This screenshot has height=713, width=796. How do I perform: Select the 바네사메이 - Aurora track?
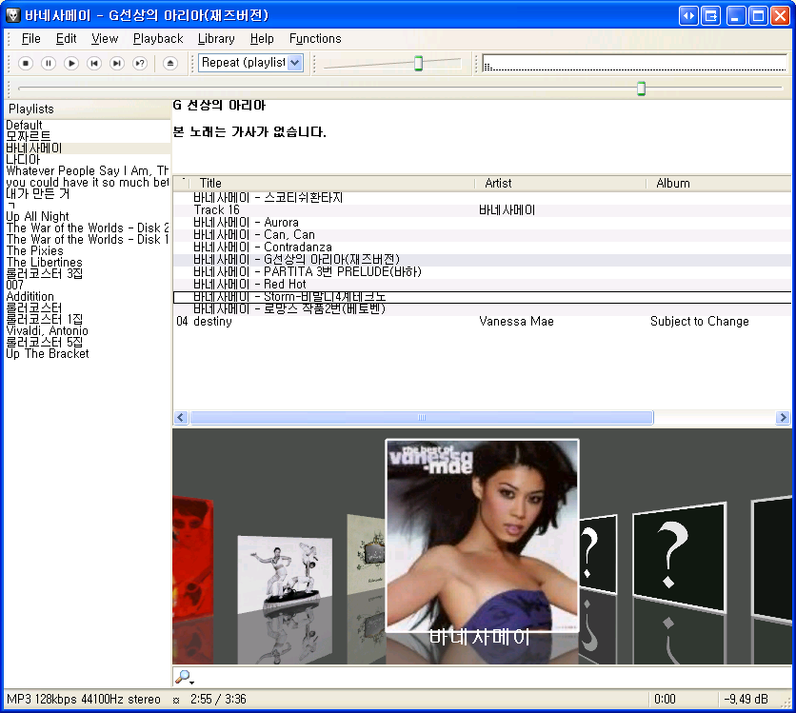[x=482, y=223]
